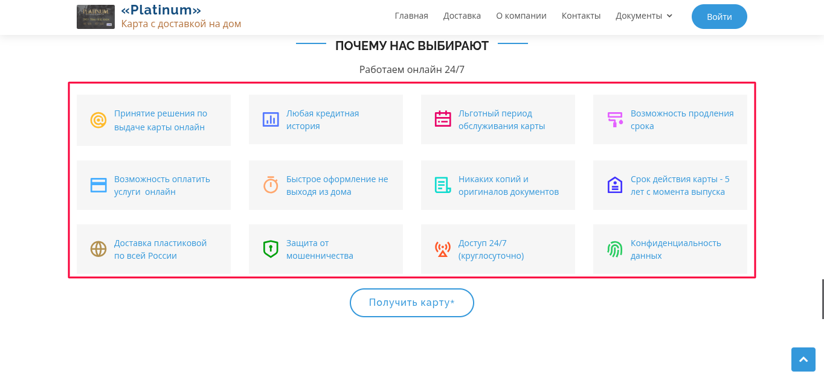Click 'Срок действия карты - 5 лет' text

(x=680, y=185)
